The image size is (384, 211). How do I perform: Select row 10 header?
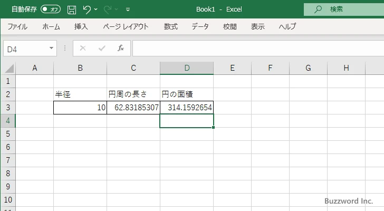point(8,200)
